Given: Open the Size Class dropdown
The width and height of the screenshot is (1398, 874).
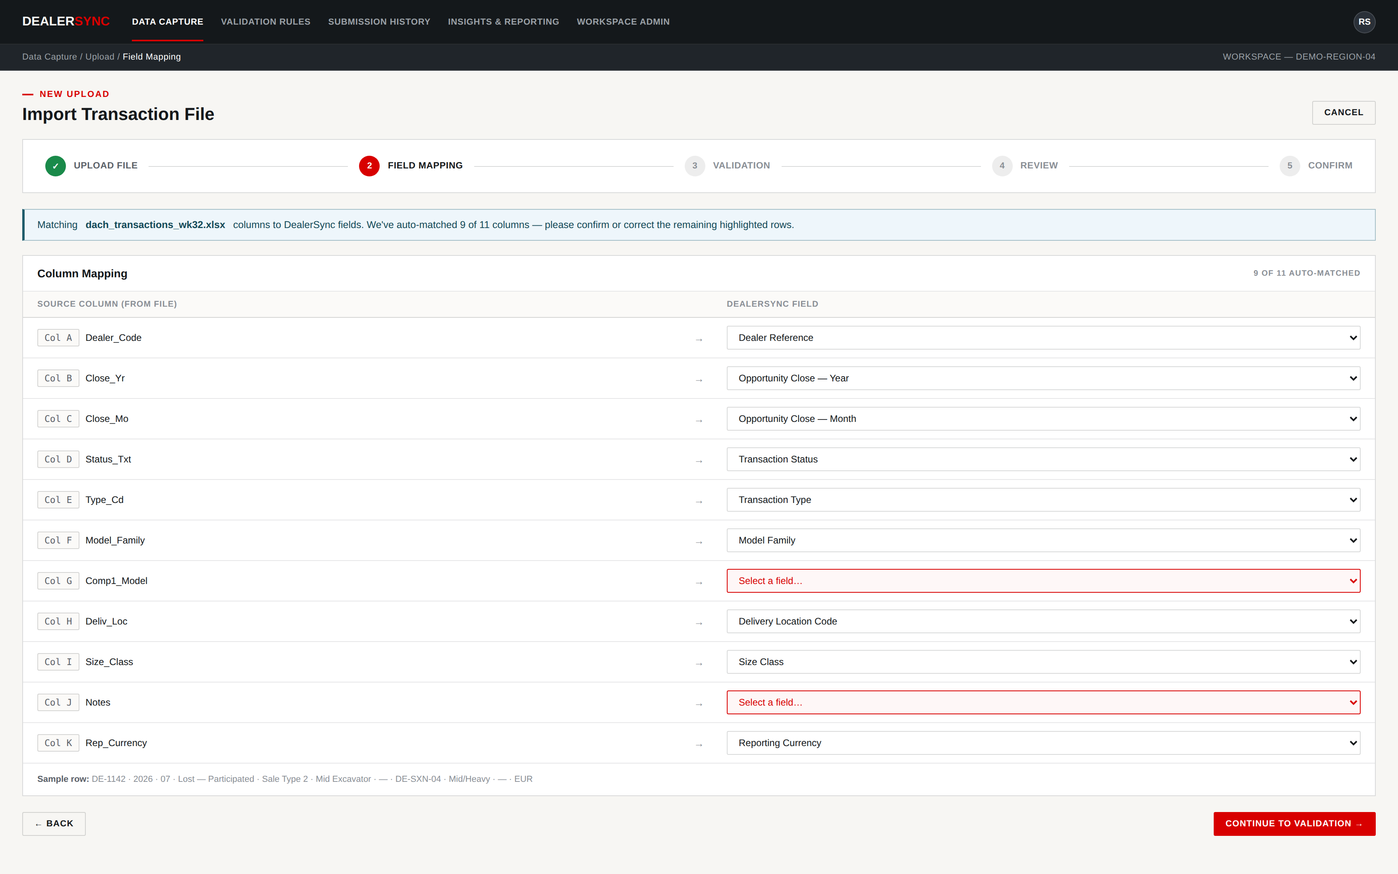Looking at the screenshot, I should [x=1043, y=662].
